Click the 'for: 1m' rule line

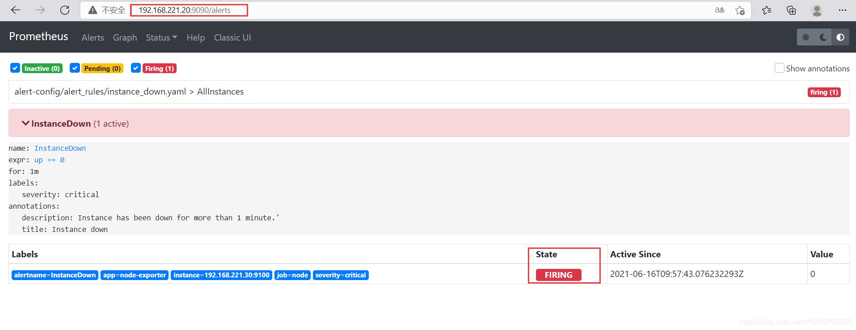24,171
